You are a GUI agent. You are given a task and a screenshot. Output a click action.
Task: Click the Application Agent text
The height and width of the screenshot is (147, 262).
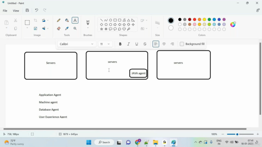pos(50,95)
